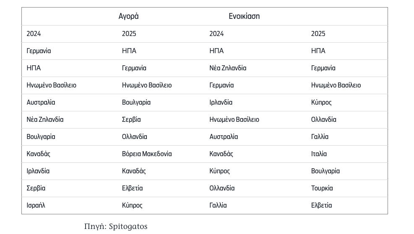Click the Καναδάς cell in purchase 2025 column
The image size is (414, 234).
click(134, 171)
